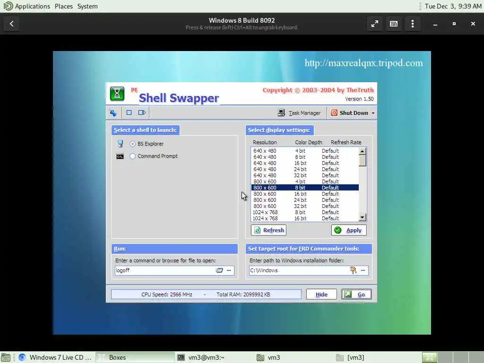Open the System menu
This screenshot has height=363, width=484.
tap(87, 6)
